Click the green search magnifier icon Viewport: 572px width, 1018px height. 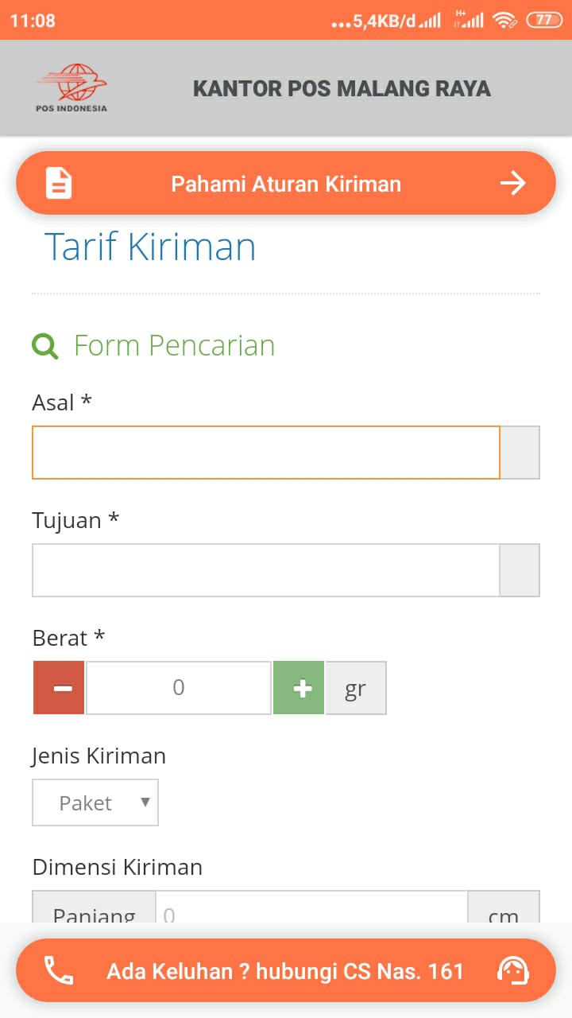coord(45,346)
